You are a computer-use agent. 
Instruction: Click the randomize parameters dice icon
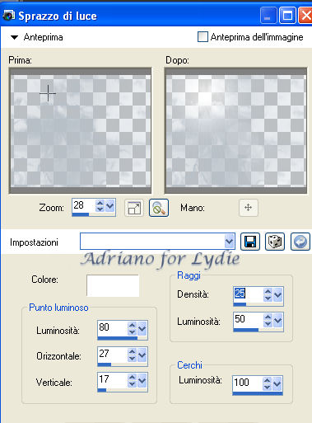(275, 242)
